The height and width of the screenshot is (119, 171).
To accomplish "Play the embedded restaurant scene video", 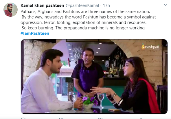I will pos(94,77).
